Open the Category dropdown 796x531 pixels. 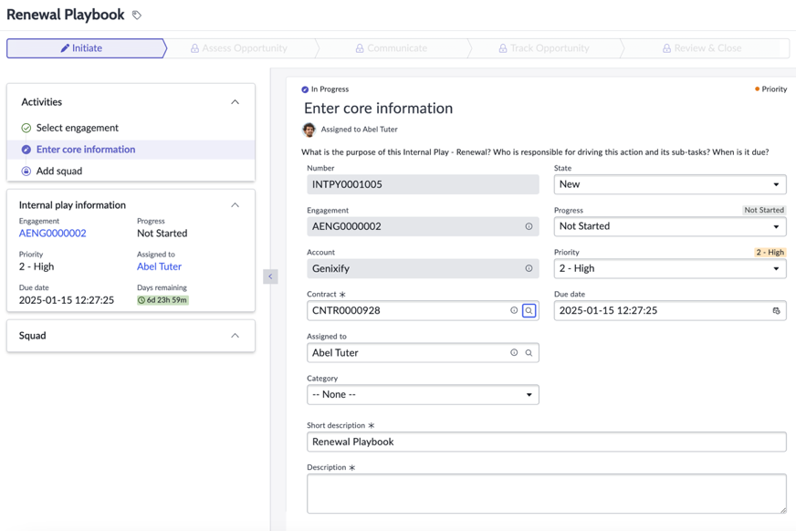pos(423,394)
